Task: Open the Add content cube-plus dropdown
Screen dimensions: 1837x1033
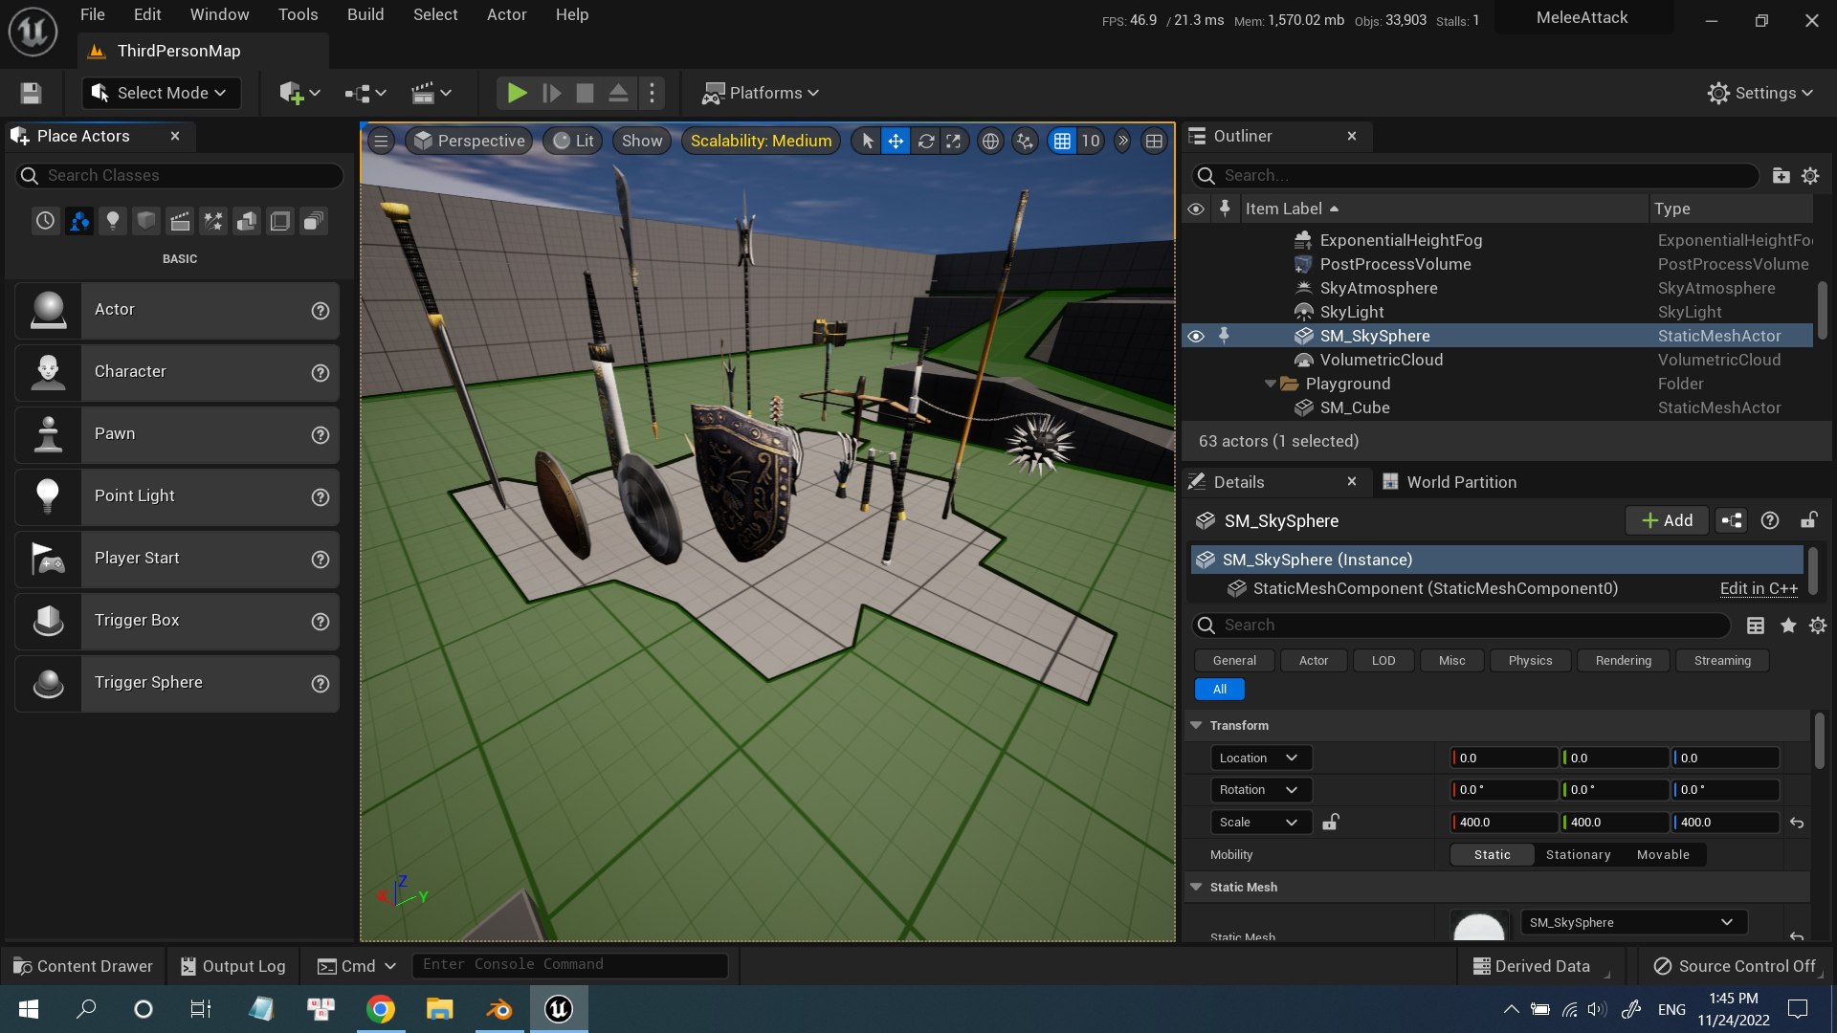Action: pos(299,93)
